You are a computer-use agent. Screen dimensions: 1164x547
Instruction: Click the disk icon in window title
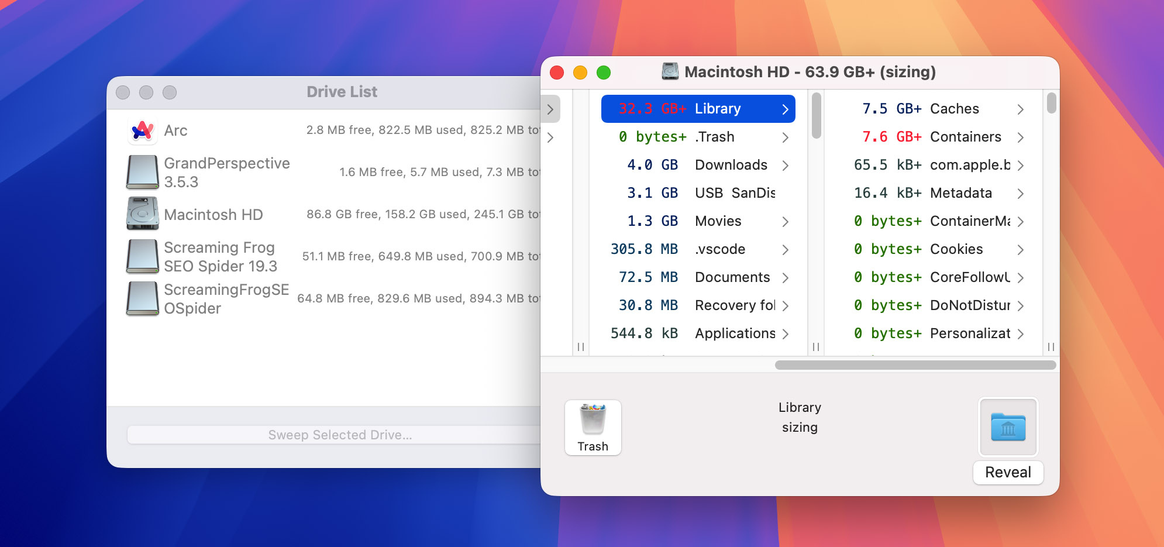(670, 72)
